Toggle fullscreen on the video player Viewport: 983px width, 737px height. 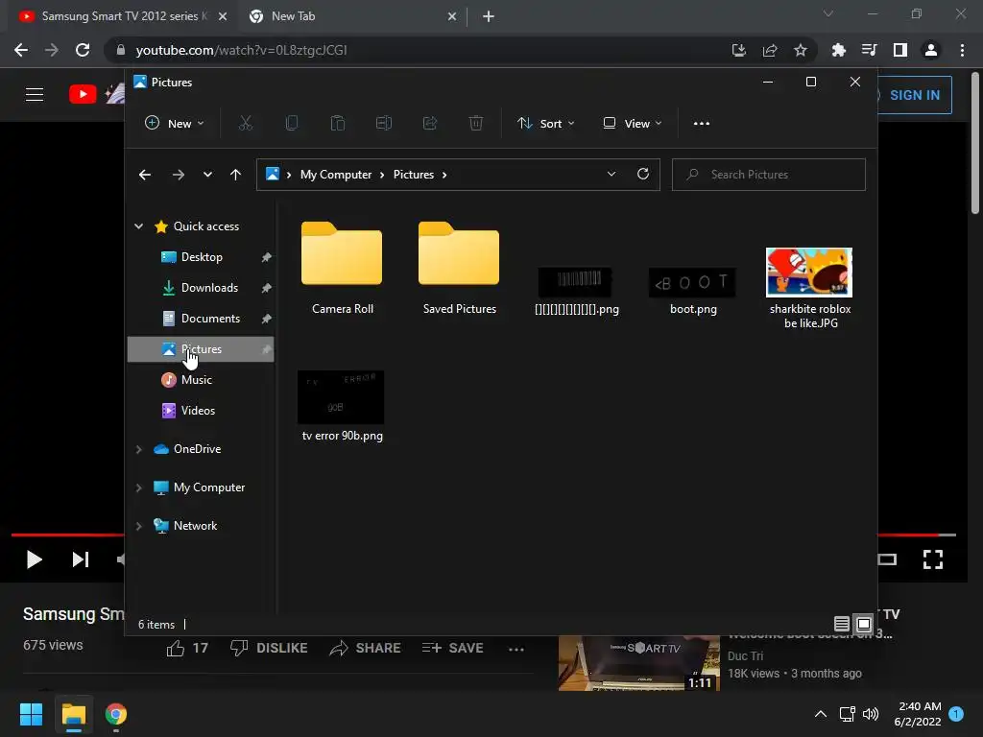pos(933,559)
